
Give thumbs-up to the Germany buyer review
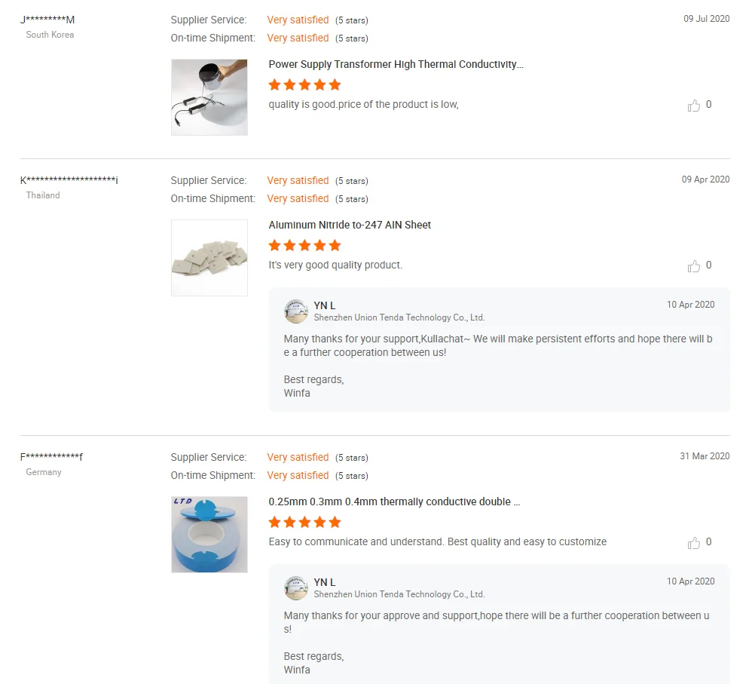[x=694, y=543]
